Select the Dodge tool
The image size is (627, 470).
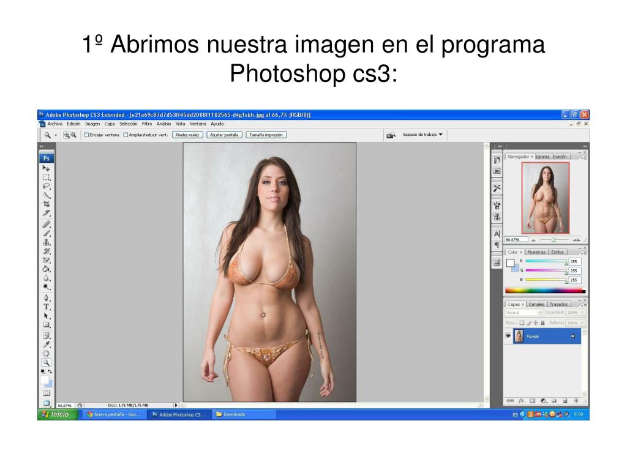point(47,286)
